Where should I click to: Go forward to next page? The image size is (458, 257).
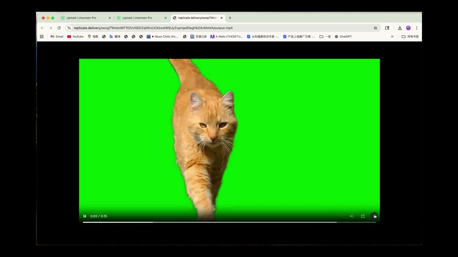click(50, 28)
